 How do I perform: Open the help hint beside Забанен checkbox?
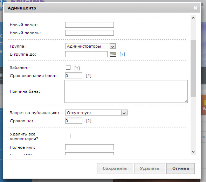[77, 68]
